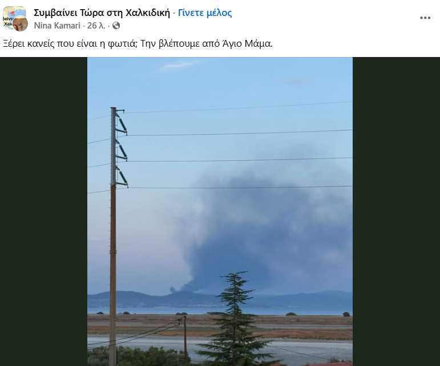Open the three-dot post options menu
Screen dimensions: 440x366
[425, 18]
